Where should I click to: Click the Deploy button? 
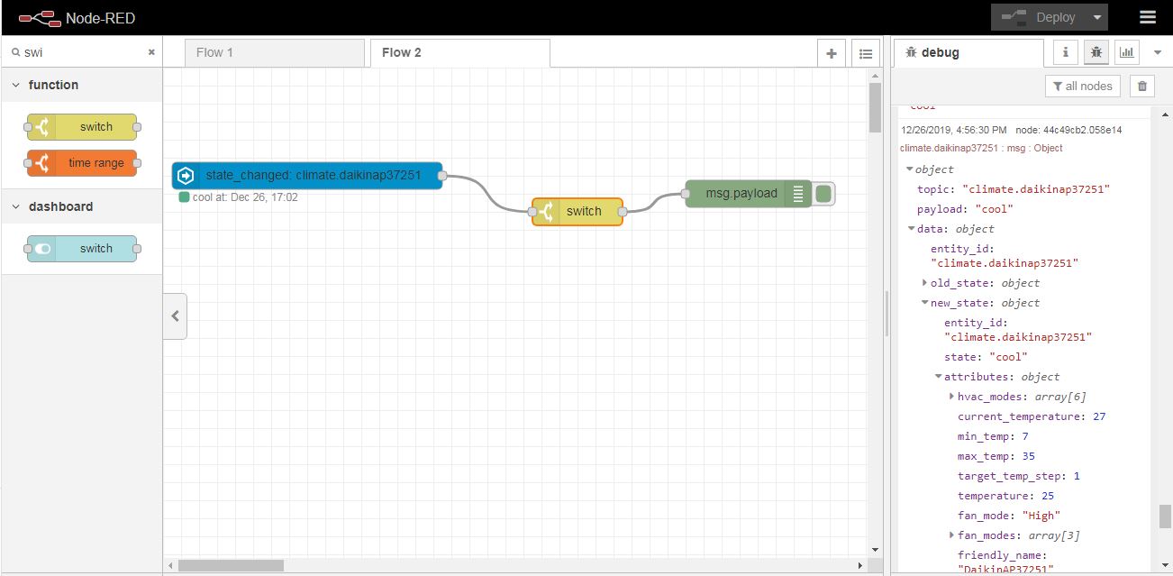(1038, 17)
